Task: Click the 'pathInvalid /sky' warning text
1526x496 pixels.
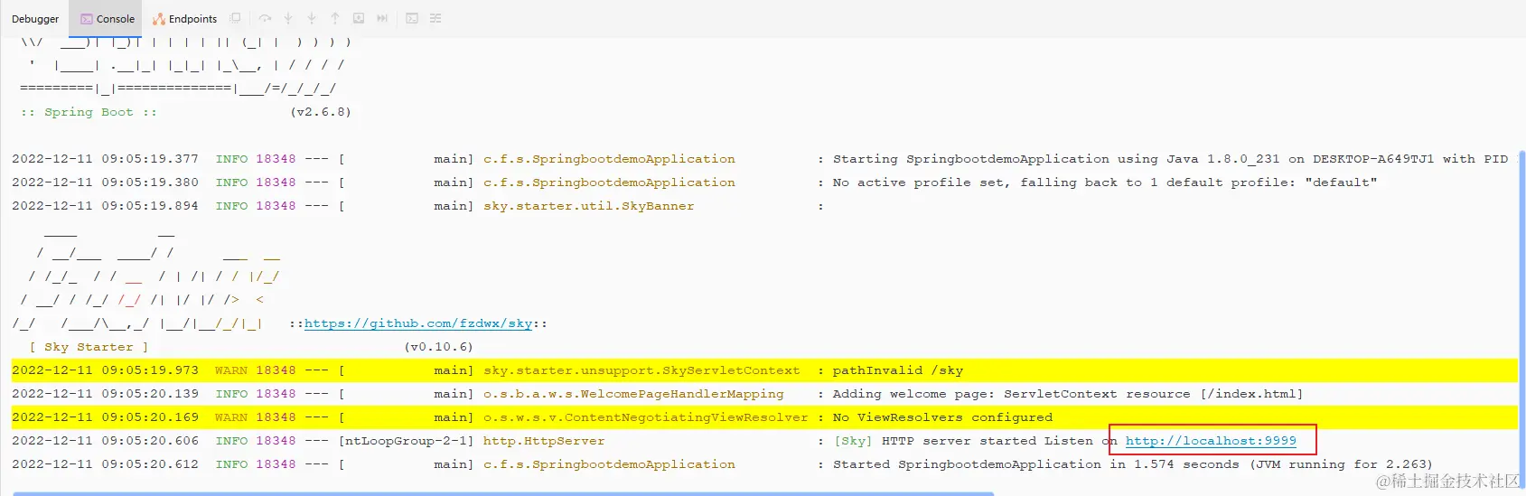Action: [x=897, y=370]
